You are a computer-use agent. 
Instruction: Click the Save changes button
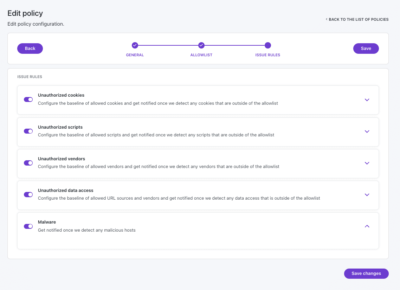point(366,273)
